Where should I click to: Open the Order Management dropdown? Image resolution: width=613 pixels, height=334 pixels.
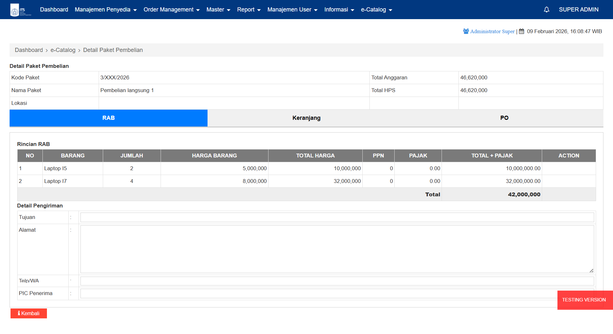click(x=171, y=10)
